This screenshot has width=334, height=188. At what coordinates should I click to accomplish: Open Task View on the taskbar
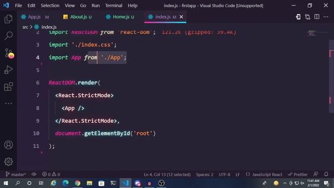point(41,183)
